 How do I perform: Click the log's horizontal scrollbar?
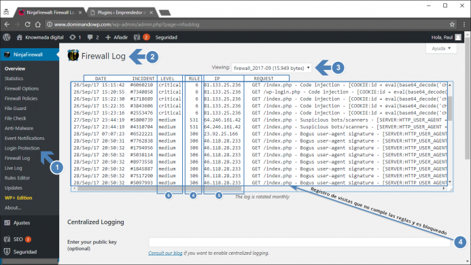(x=159, y=188)
